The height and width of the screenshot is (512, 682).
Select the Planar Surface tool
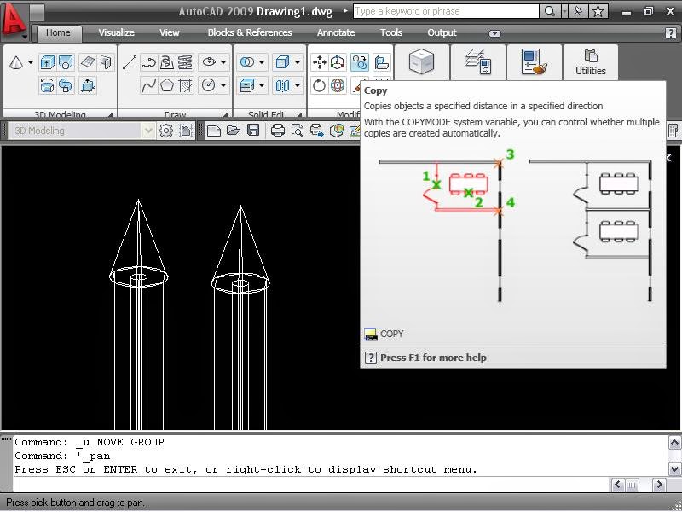[x=88, y=62]
